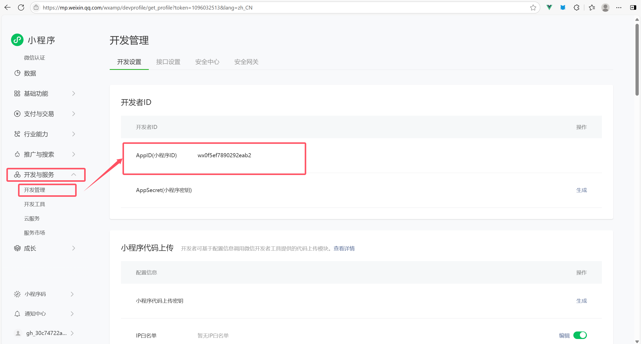Click the 小程序码 sparkle icon

17,294
